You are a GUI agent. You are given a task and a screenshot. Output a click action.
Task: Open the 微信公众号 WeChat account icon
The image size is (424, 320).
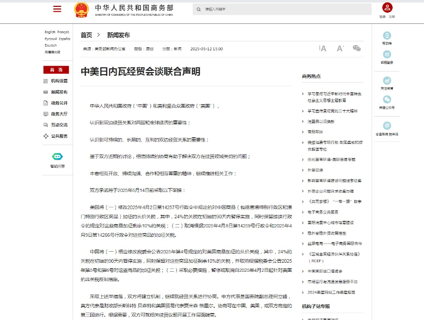[387, 100]
